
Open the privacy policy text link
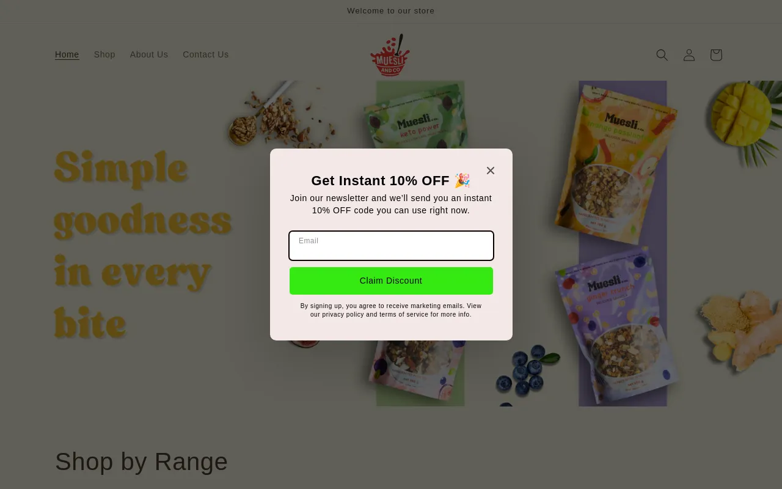pos(343,315)
